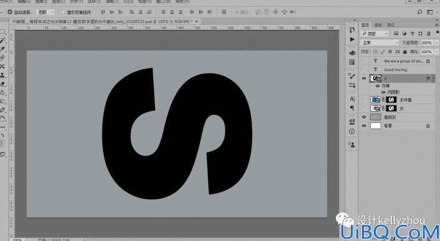Filter layers by pixel image icon
Screen dimensions: 440x241
pos(396,33)
